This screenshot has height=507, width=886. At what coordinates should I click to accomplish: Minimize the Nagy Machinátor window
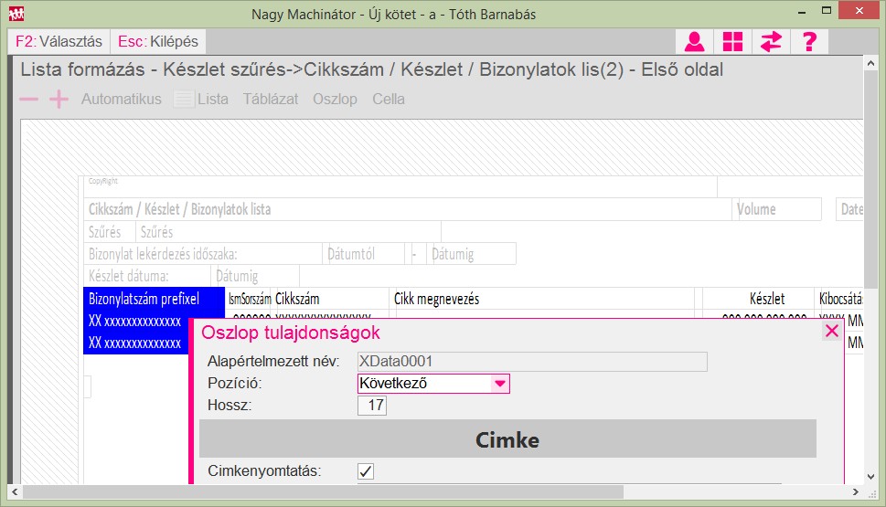(802, 11)
